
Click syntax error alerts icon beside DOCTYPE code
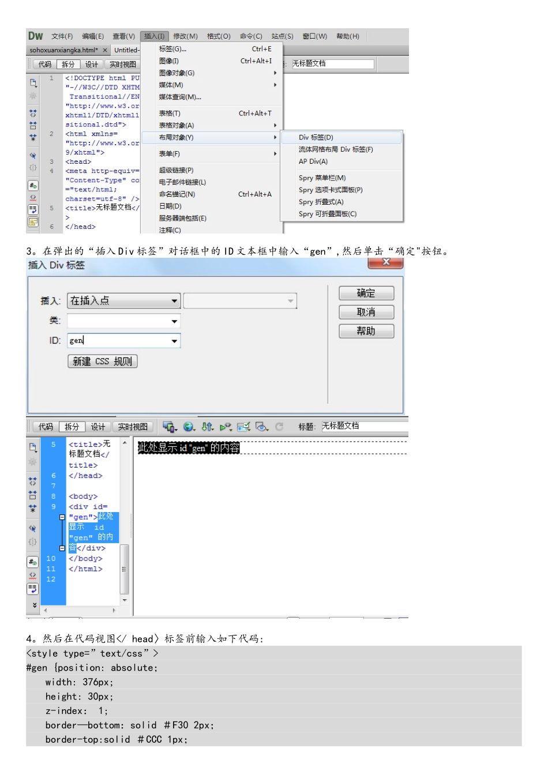pos(33,221)
